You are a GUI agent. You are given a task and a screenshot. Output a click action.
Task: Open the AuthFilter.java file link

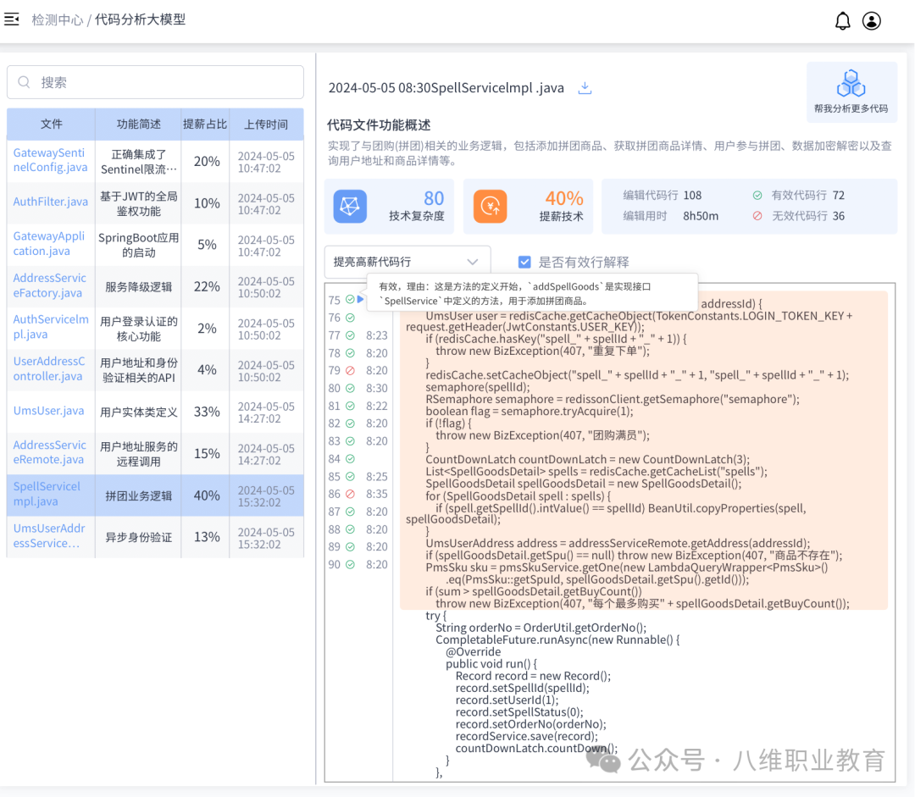(51, 202)
